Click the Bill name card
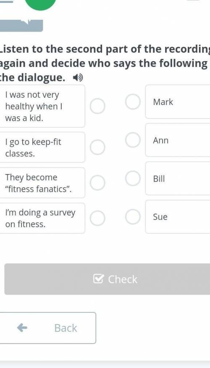Image resolution: width=210 pixels, height=368 pixels. tap(178, 178)
